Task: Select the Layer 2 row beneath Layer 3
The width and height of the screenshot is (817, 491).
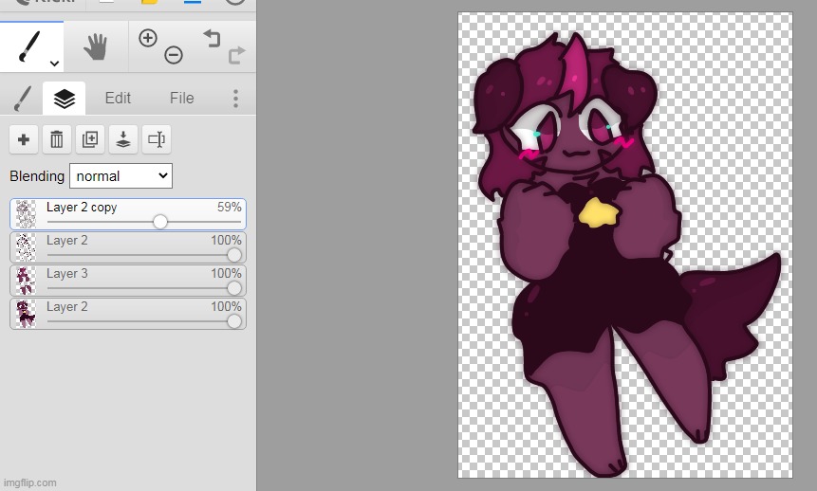Action: click(x=128, y=314)
